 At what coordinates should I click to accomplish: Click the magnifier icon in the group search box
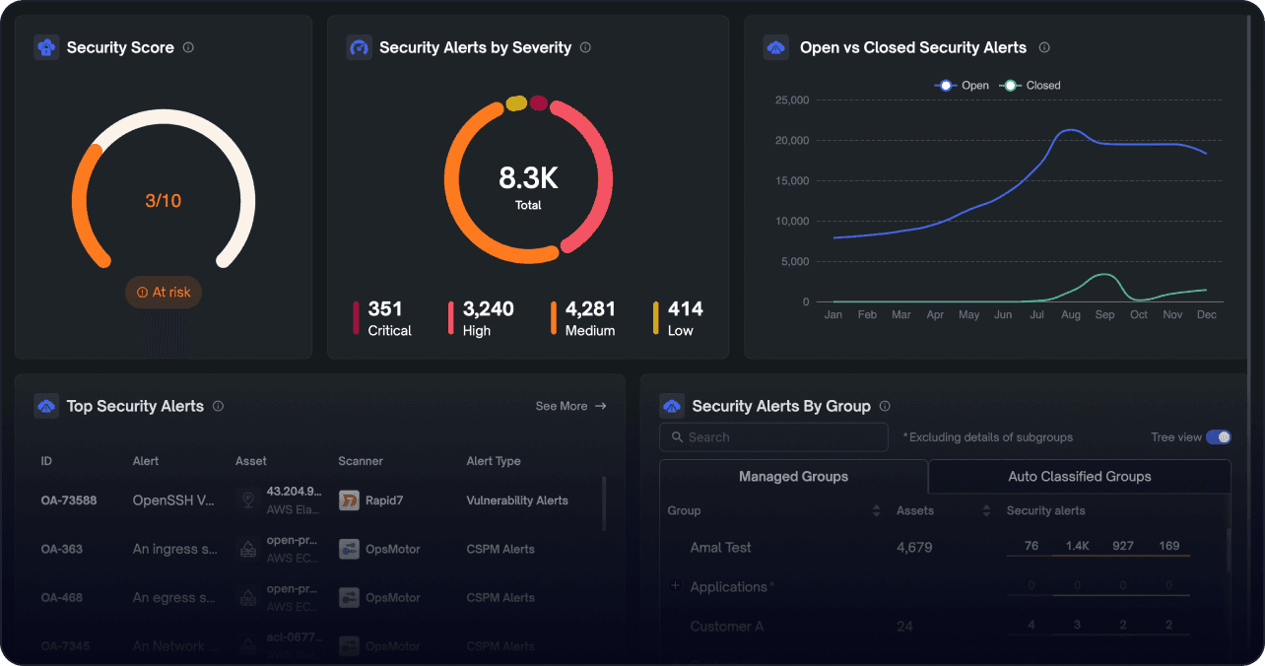pyautogui.click(x=677, y=437)
